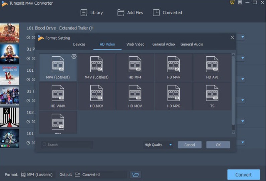Open the General Video tab
The image size is (266, 181).
pyautogui.click(x=164, y=44)
